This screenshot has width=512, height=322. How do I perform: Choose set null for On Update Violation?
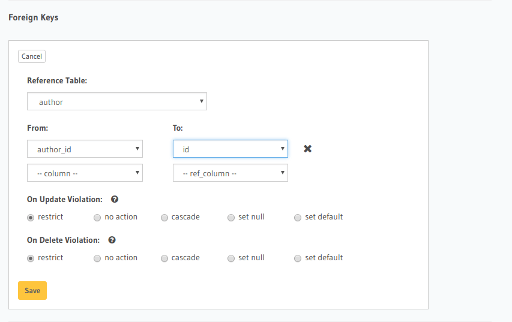[231, 218]
